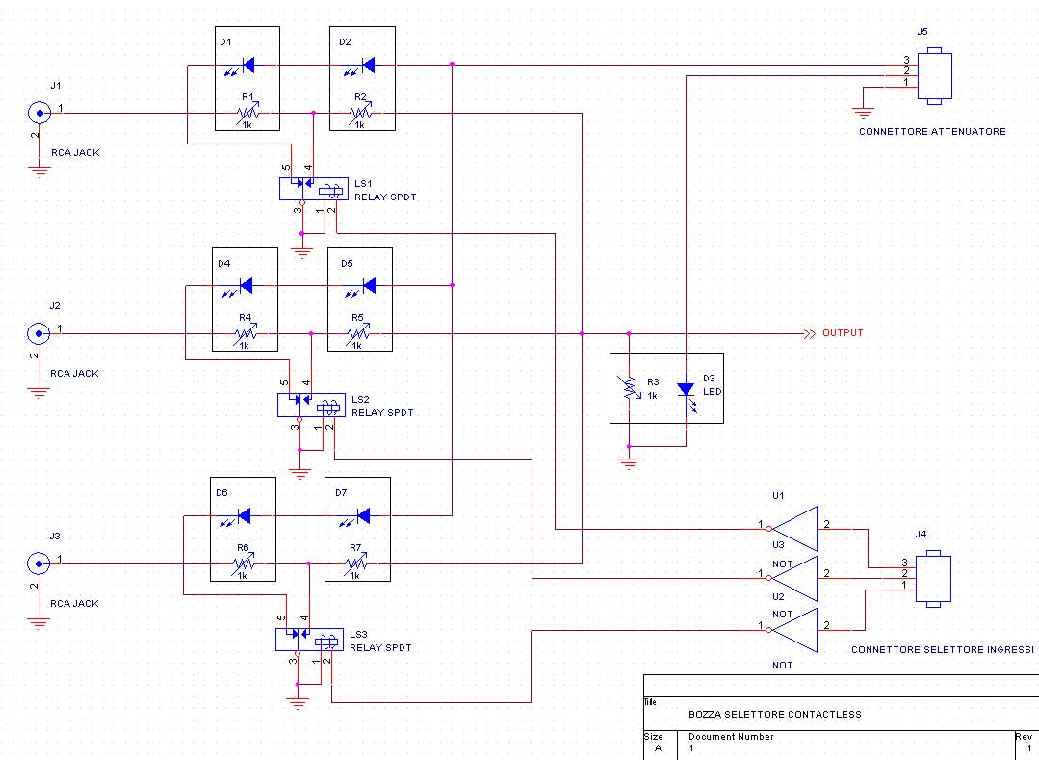Select the CONNETTORE SELETTORE INGRESSI label
The image size is (1039, 760).
[x=943, y=650]
